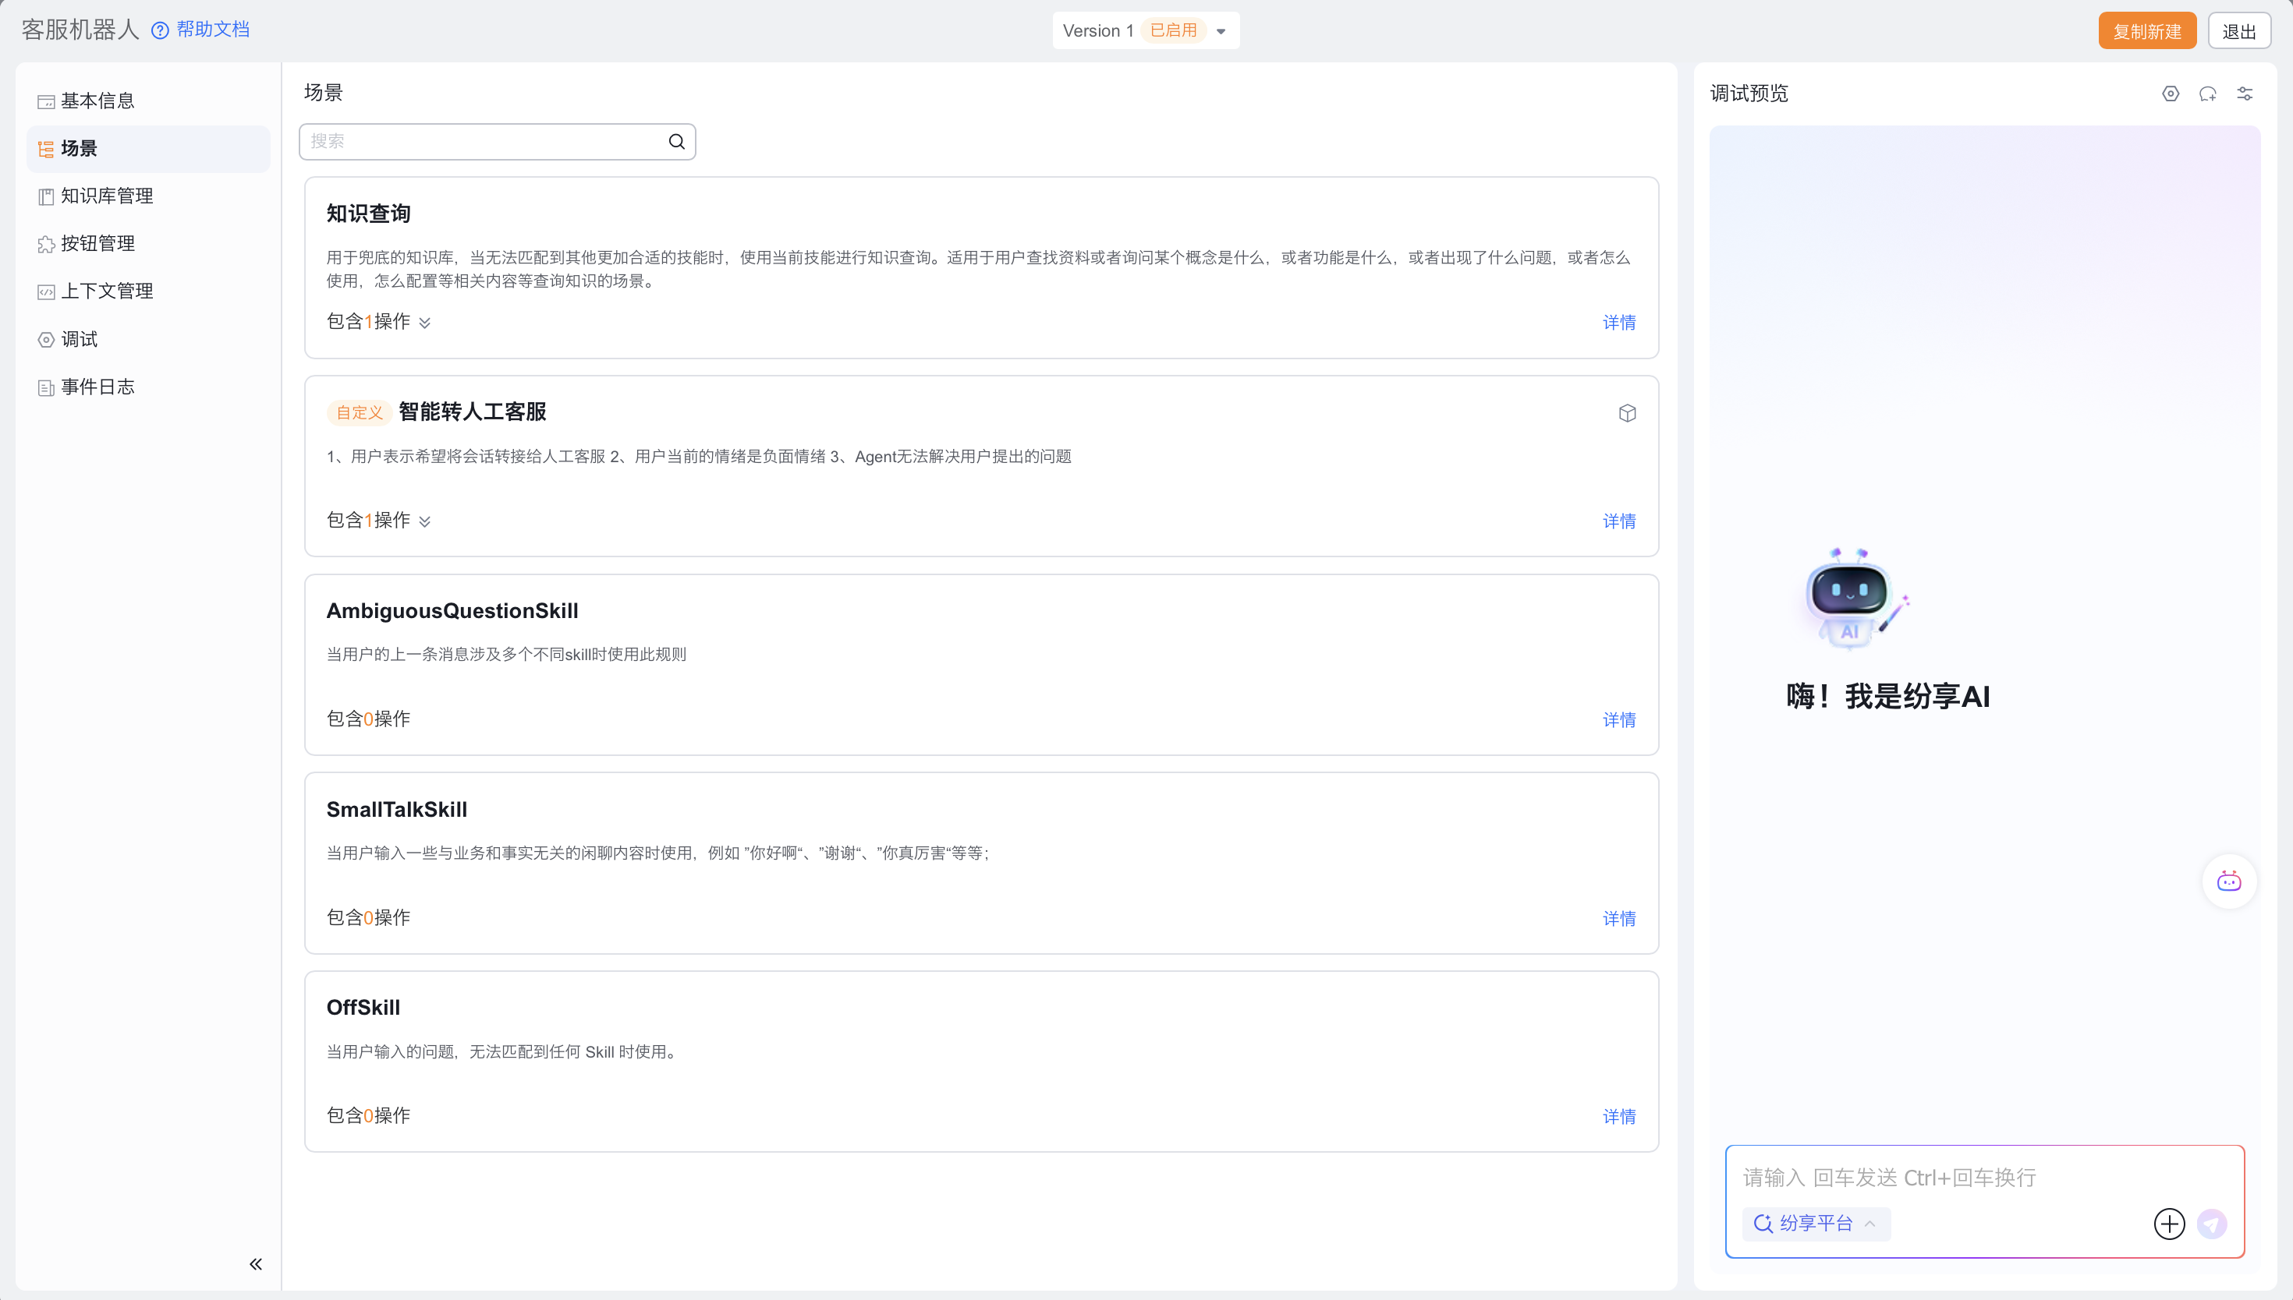Select 事件日志 in sidebar

[x=97, y=387]
